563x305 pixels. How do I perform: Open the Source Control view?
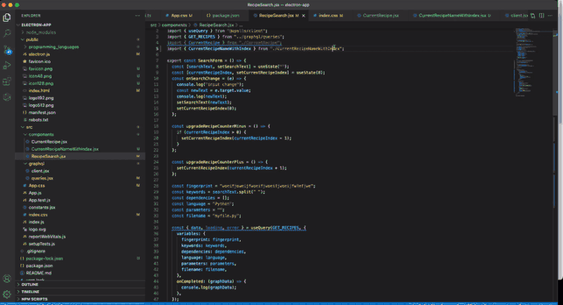click(x=7, y=50)
